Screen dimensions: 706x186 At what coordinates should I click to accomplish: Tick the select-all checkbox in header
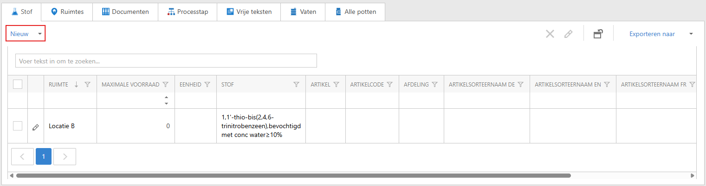tap(18, 84)
